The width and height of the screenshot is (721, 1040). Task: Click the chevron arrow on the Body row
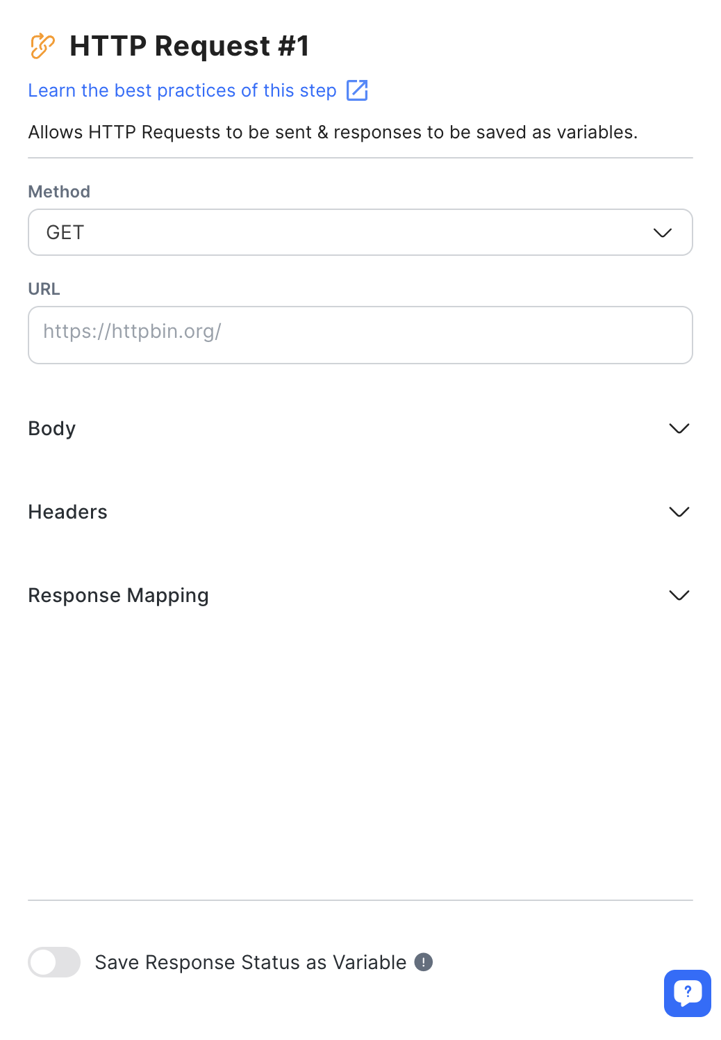[x=679, y=429]
